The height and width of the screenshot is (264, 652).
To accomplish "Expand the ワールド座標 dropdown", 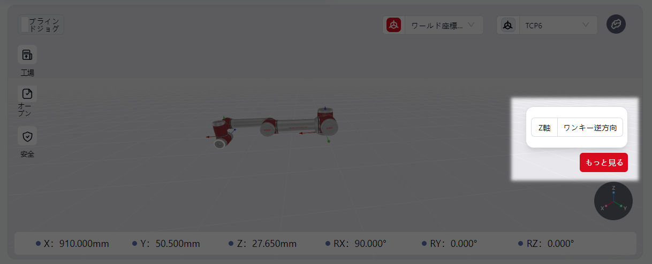I will pyautogui.click(x=442, y=25).
